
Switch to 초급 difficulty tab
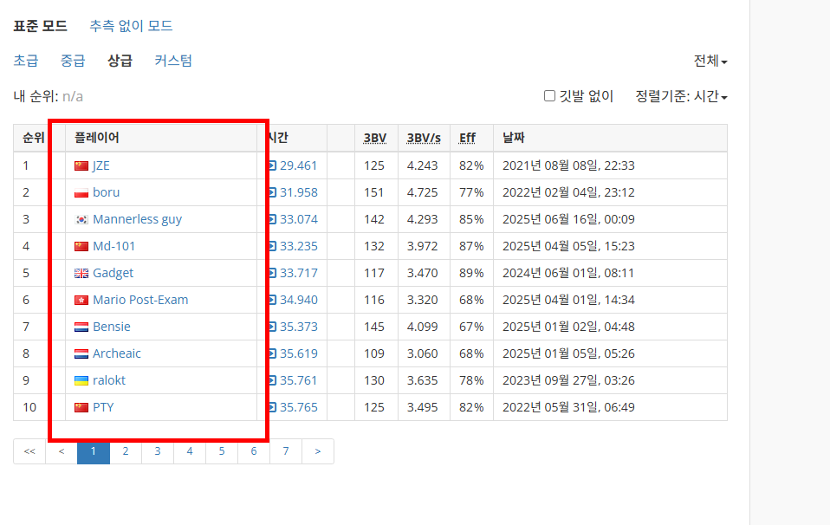click(26, 61)
